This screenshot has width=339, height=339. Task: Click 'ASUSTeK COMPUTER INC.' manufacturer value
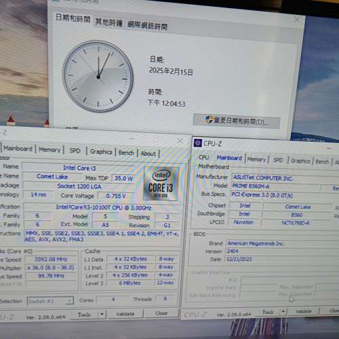point(263,178)
